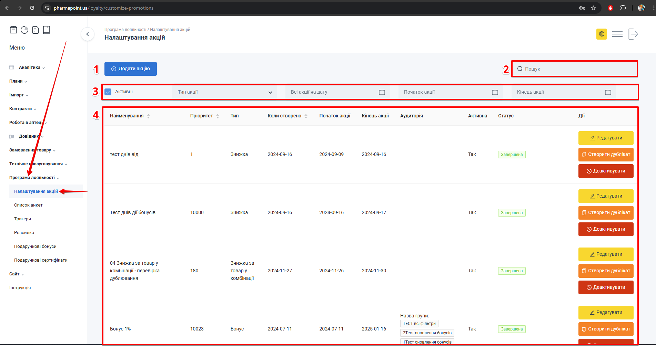Open the Тип акції dropdown
Screen dimensions: 656x347
pos(224,92)
